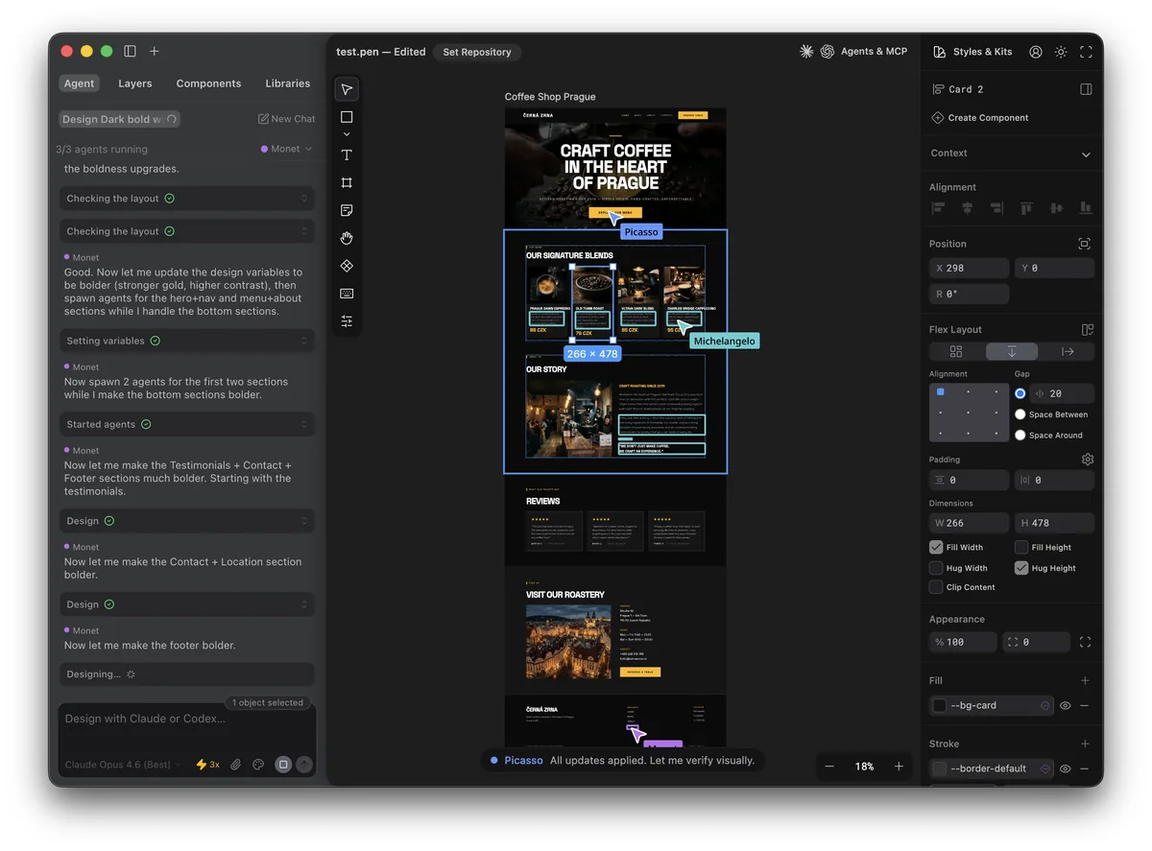Click the Create Component button

[x=979, y=118]
